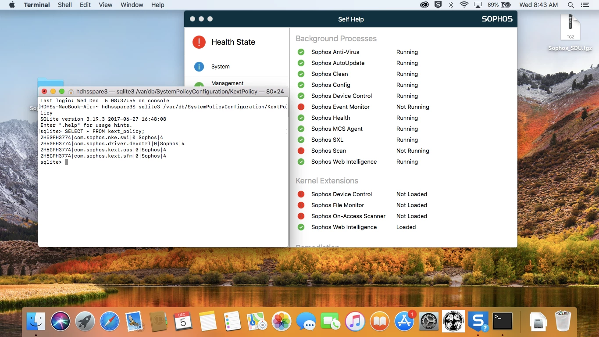This screenshot has width=599, height=337.
Task: Click Sophos Scan red status icon
Action: coord(301,151)
